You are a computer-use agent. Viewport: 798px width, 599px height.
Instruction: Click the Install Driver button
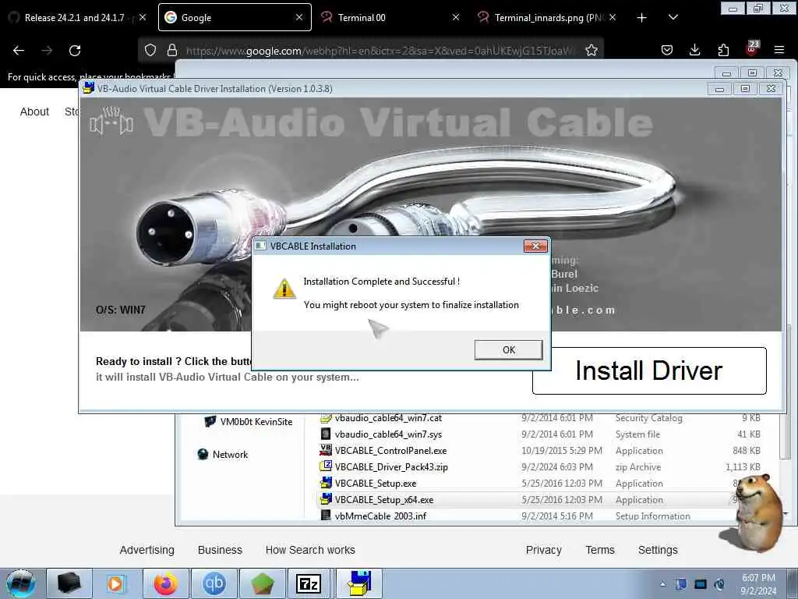pyautogui.click(x=649, y=370)
